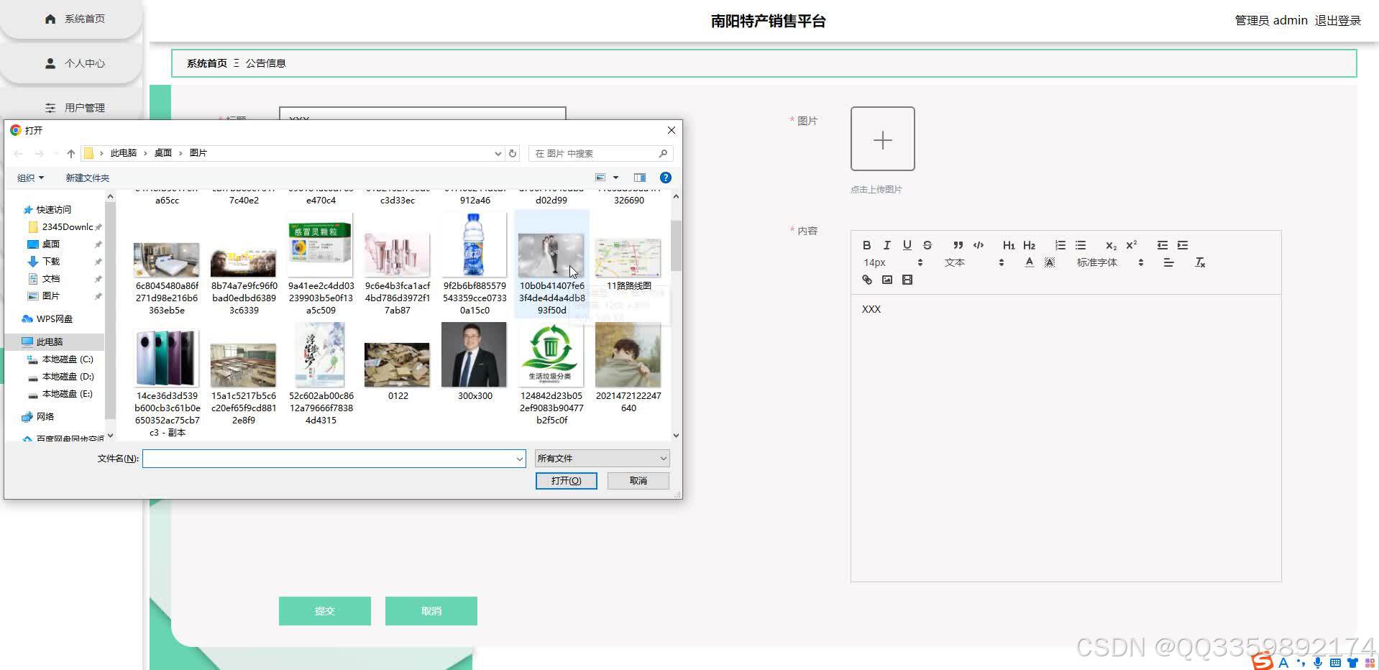Click 桌面 in the address bar path

click(163, 153)
